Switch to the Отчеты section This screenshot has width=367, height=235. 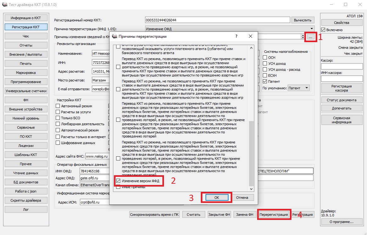(x=26, y=45)
